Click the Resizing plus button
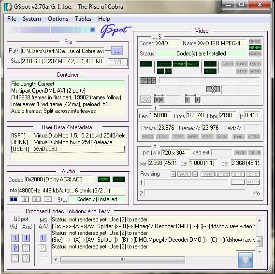Image resolution: width=275 pixels, height=274 pixels. click(173, 174)
